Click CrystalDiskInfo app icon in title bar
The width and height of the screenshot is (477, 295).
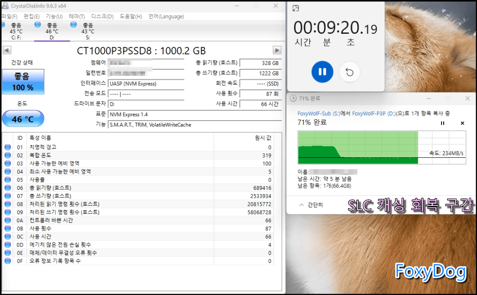point(5,6)
